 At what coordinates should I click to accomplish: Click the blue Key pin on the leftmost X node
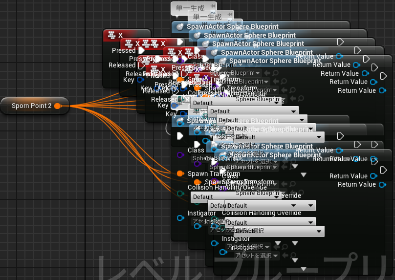[140, 80]
